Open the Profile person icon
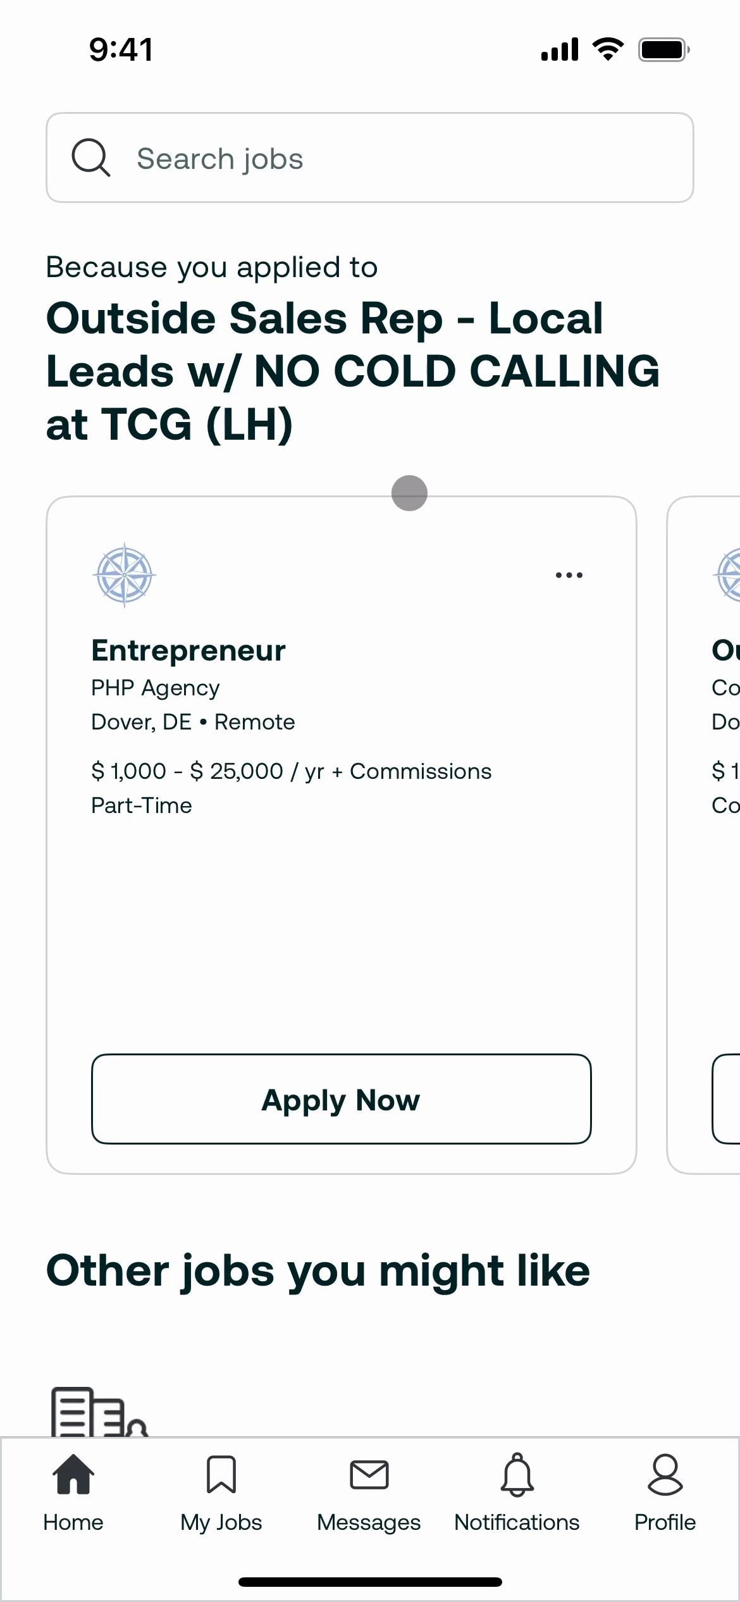Image resolution: width=740 pixels, height=1602 pixels. [x=665, y=1474]
